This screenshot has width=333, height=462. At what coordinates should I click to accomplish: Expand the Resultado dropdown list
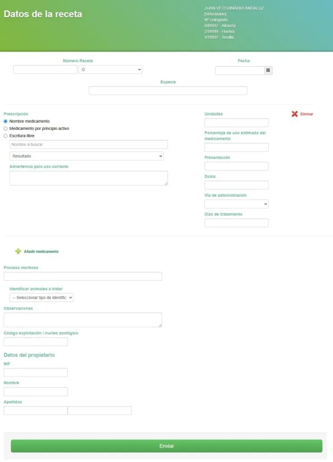point(86,156)
